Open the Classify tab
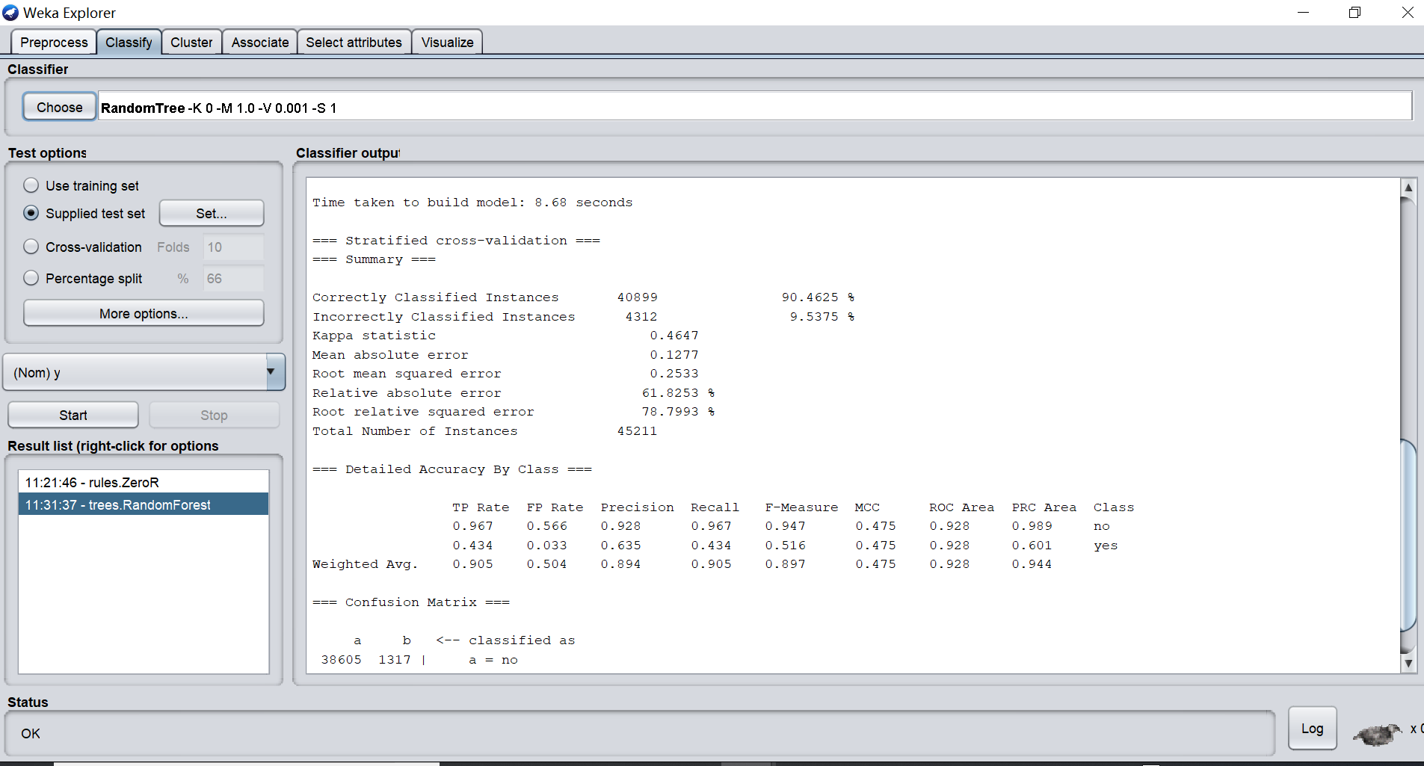This screenshot has height=766, width=1424. (129, 43)
